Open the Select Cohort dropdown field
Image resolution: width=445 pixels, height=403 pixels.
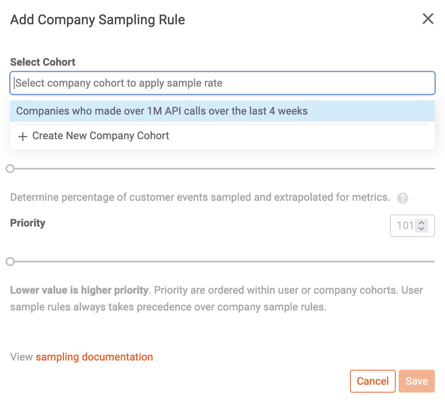click(222, 83)
